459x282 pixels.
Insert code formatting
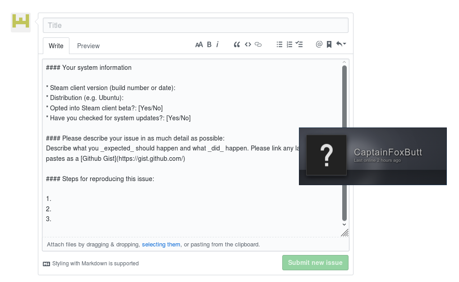pos(248,45)
